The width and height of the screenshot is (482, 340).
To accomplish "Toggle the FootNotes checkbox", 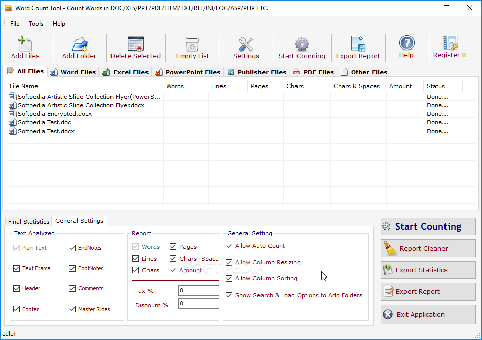I will (72, 268).
